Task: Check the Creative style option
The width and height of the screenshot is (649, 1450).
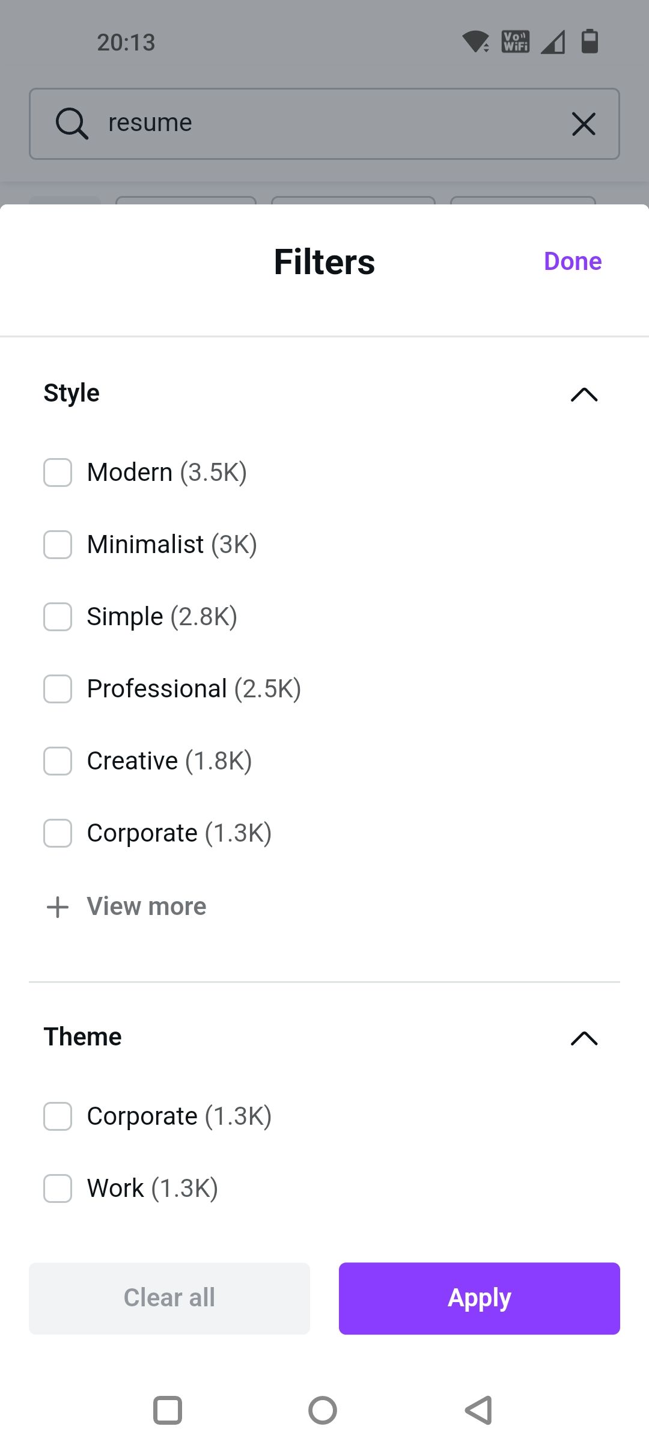Action: coord(58,761)
